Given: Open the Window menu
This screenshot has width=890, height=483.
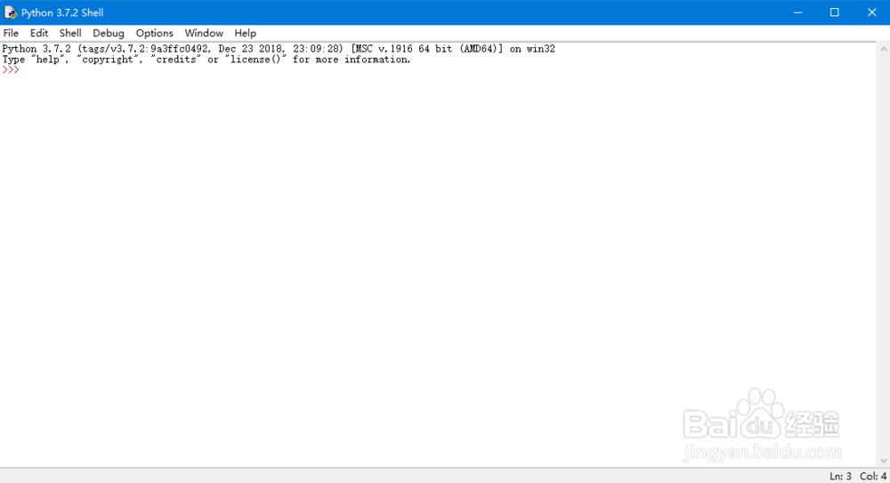Looking at the screenshot, I should click(x=204, y=33).
